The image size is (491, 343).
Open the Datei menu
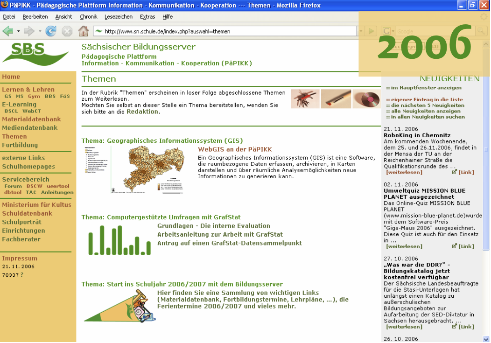click(x=9, y=17)
